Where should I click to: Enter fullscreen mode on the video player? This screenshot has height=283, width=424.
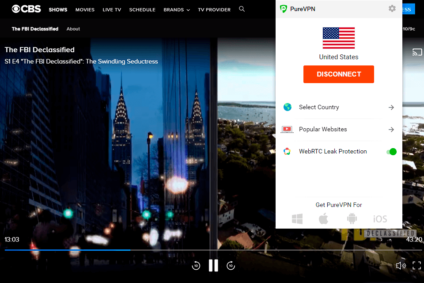416,265
